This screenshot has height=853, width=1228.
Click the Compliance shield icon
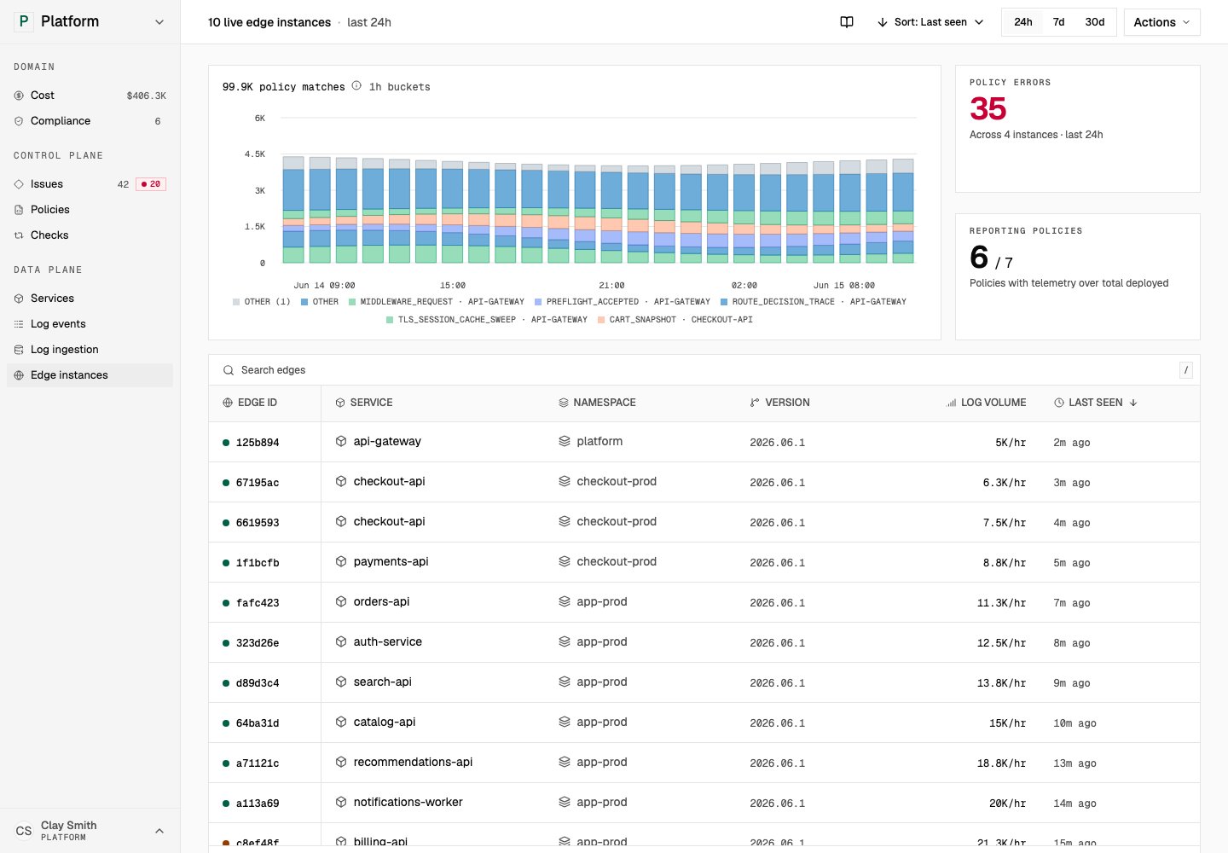(x=19, y=121)
